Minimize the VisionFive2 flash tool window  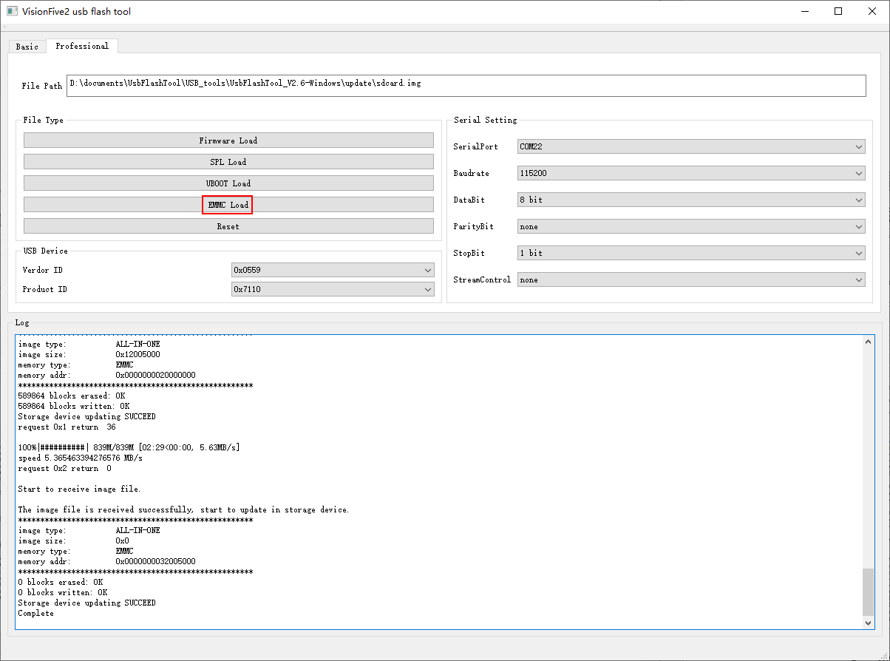click(x=804, y=11)
